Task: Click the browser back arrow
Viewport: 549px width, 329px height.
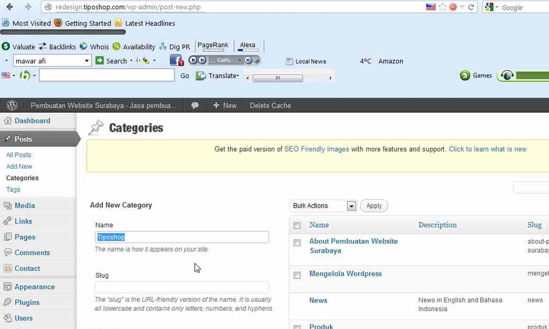Action: click(x=9, y=7)
